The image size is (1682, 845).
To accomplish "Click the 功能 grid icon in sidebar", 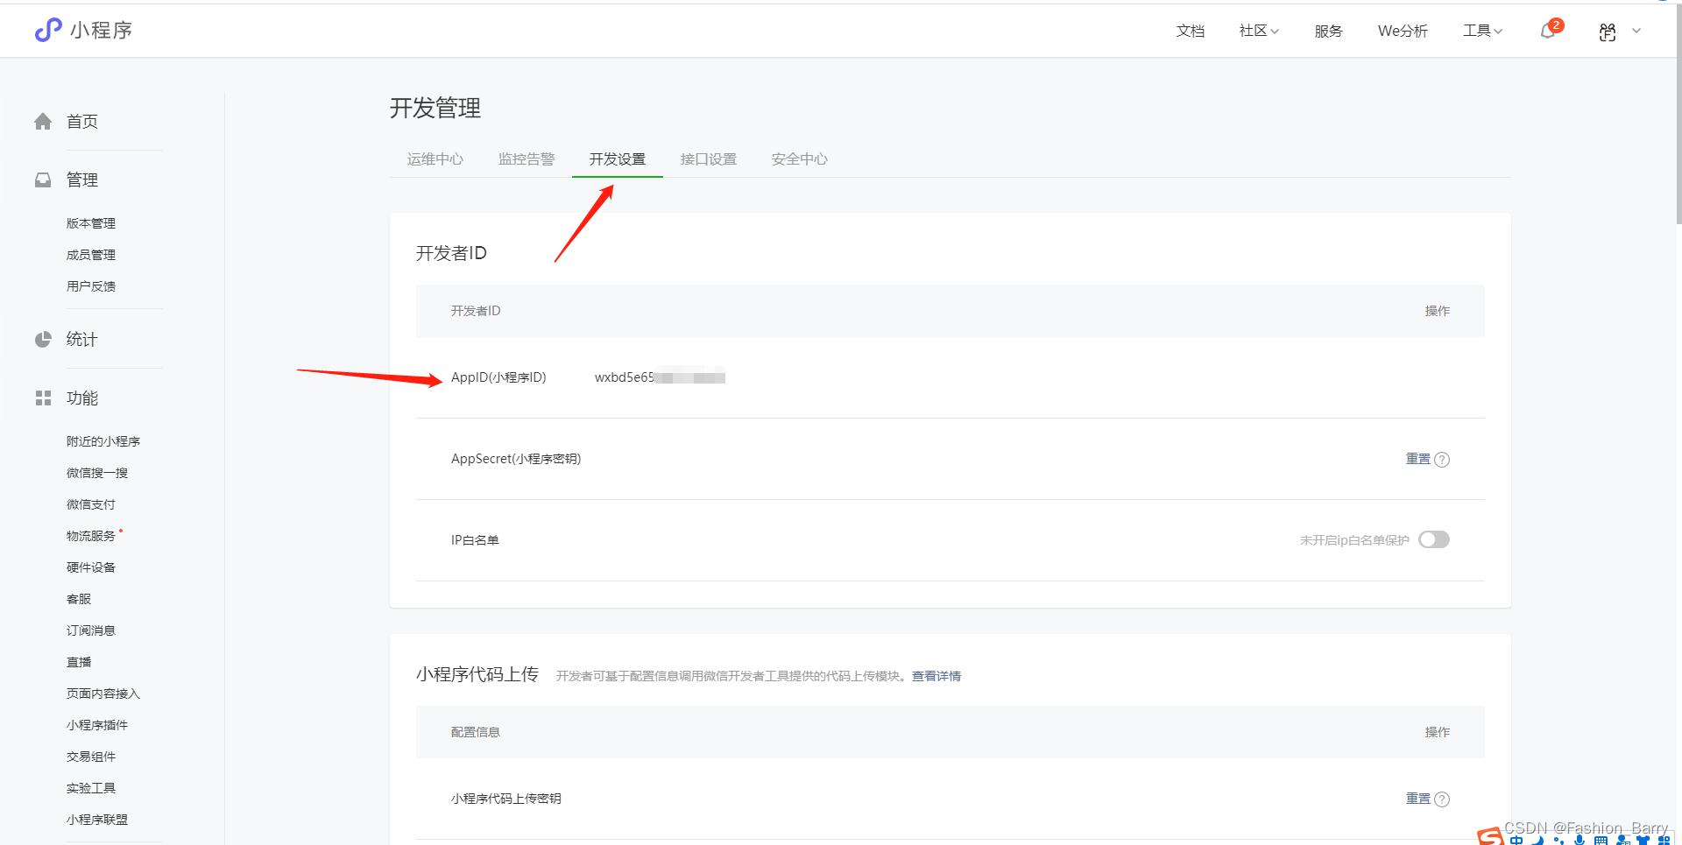I will (43, 398).
